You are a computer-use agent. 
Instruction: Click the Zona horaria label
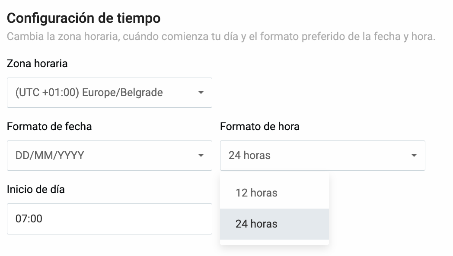(x=37, y=63)
